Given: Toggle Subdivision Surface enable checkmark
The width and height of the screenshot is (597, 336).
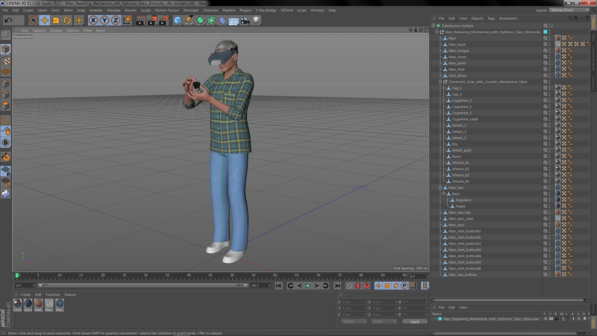Looking at the screenshot, I should (x=553, y=26).
